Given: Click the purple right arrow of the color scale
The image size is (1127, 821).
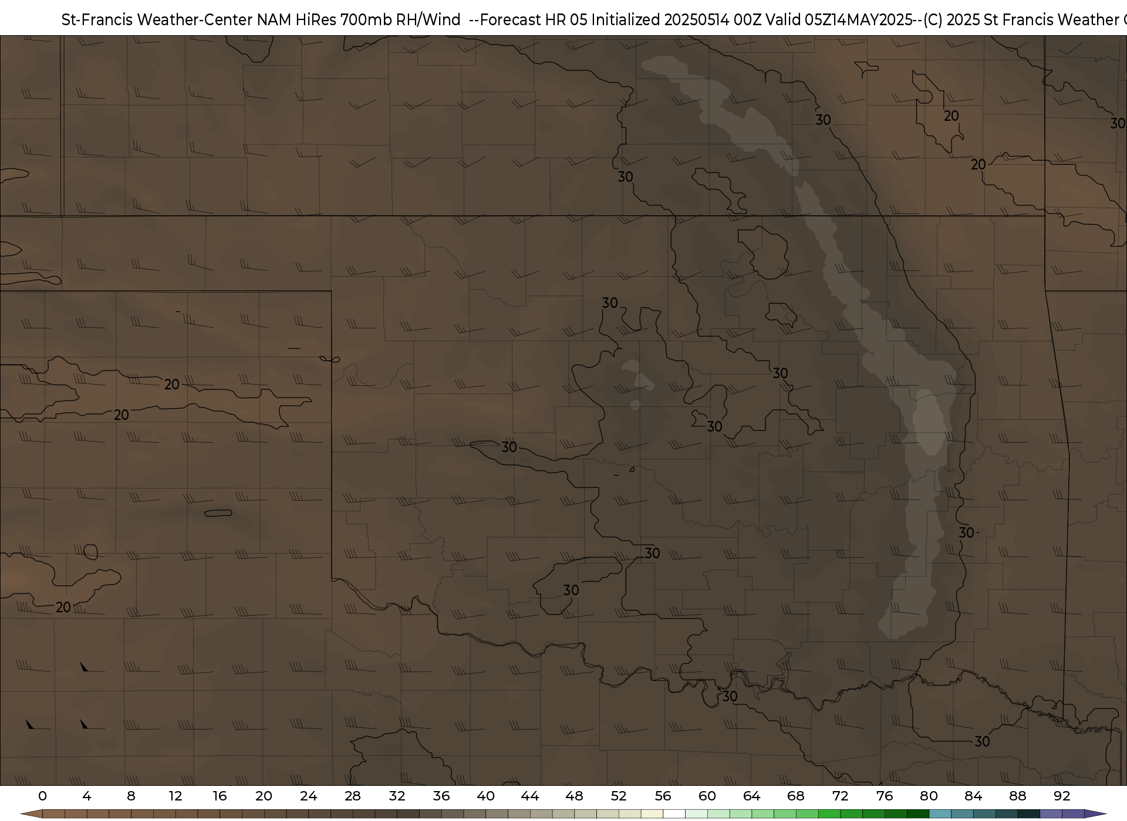Looking at the screenshot, I should coord(1095,815).
